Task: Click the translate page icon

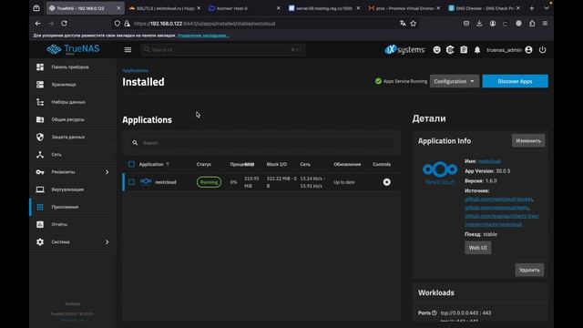Action: click(x=403, y=24)
